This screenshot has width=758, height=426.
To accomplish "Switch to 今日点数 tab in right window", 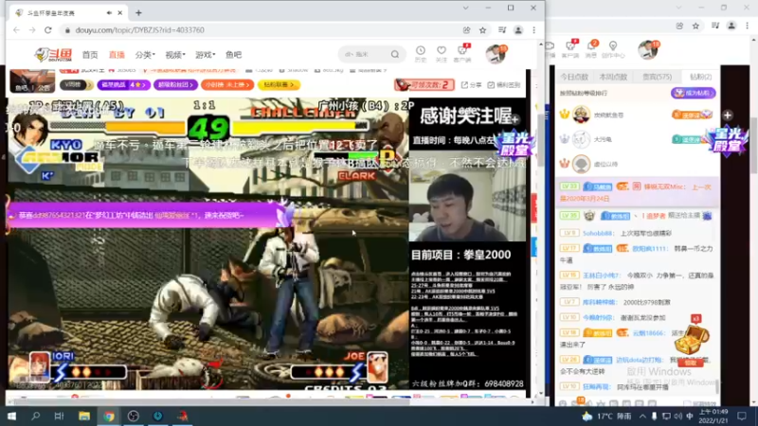I will pyautogui.click(x=574, y=77).
